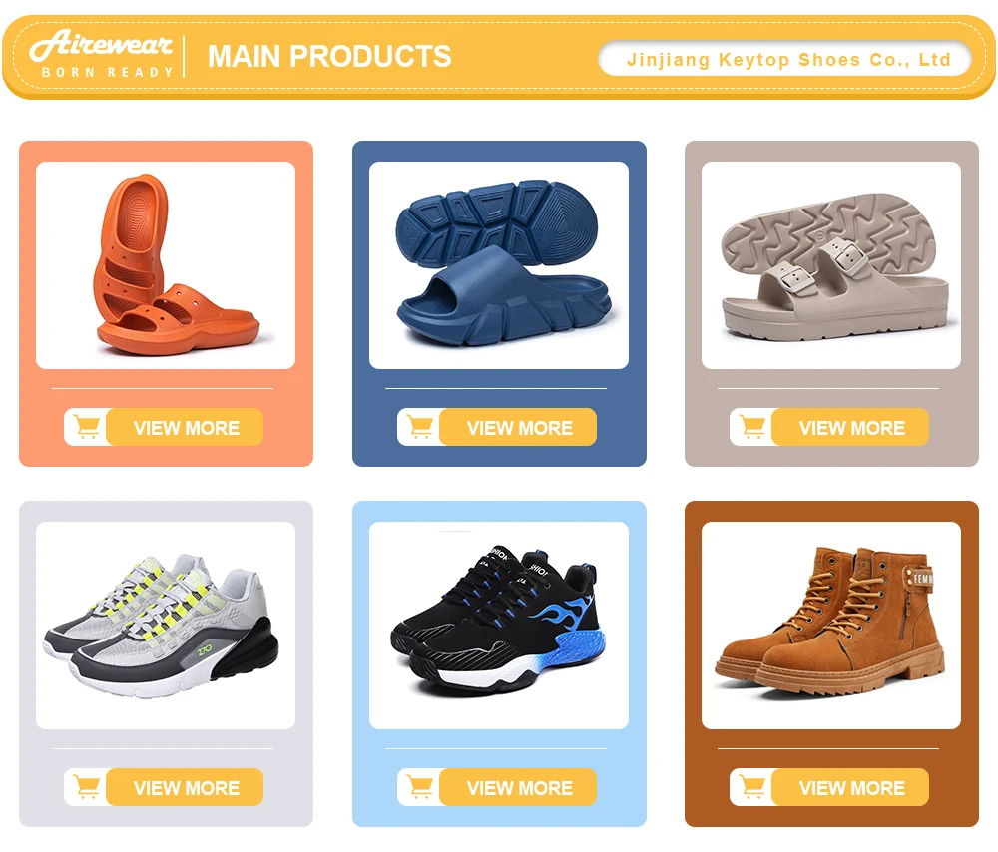This screenshot has height=852, width=998.
Task: Click the cart icon under brown suede boots
Action: [x=752, y=787]
